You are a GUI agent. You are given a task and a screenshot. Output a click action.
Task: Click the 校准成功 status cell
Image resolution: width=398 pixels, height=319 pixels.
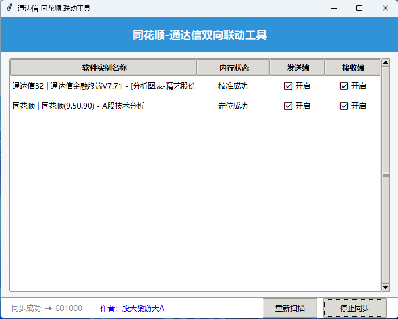(233, 86)
